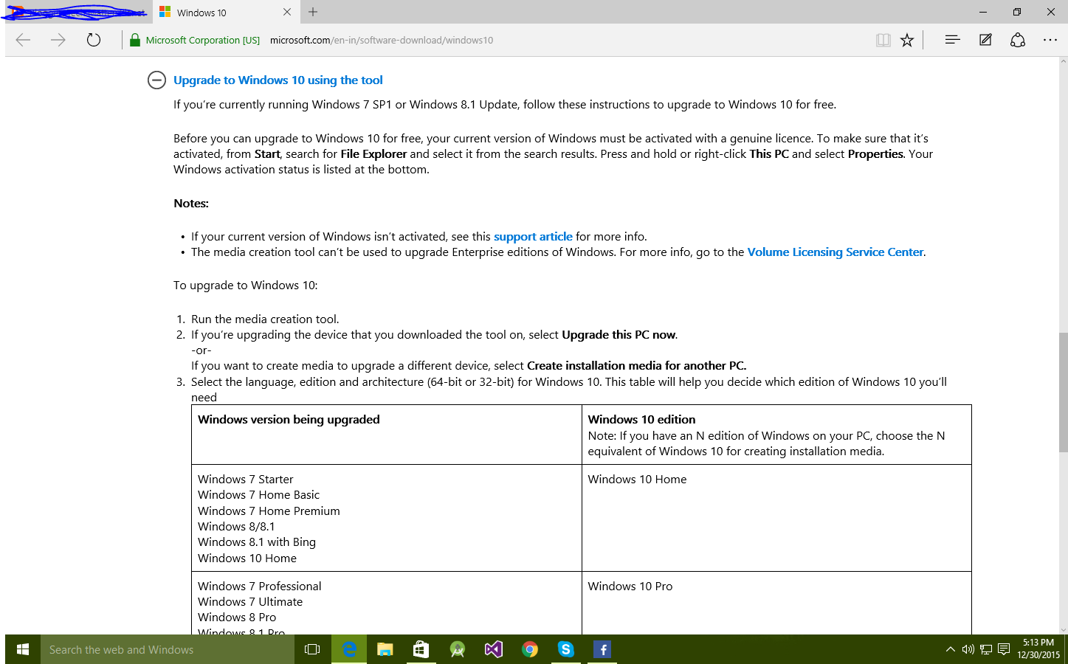The height and width of the screenshot is (664, 1068).
Task: Select the Windows 10 browser tab
Action: click(x=226, y=12)
